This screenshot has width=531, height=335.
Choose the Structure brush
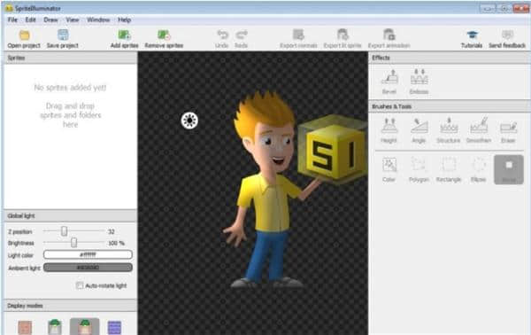click(x=449, y=126)
